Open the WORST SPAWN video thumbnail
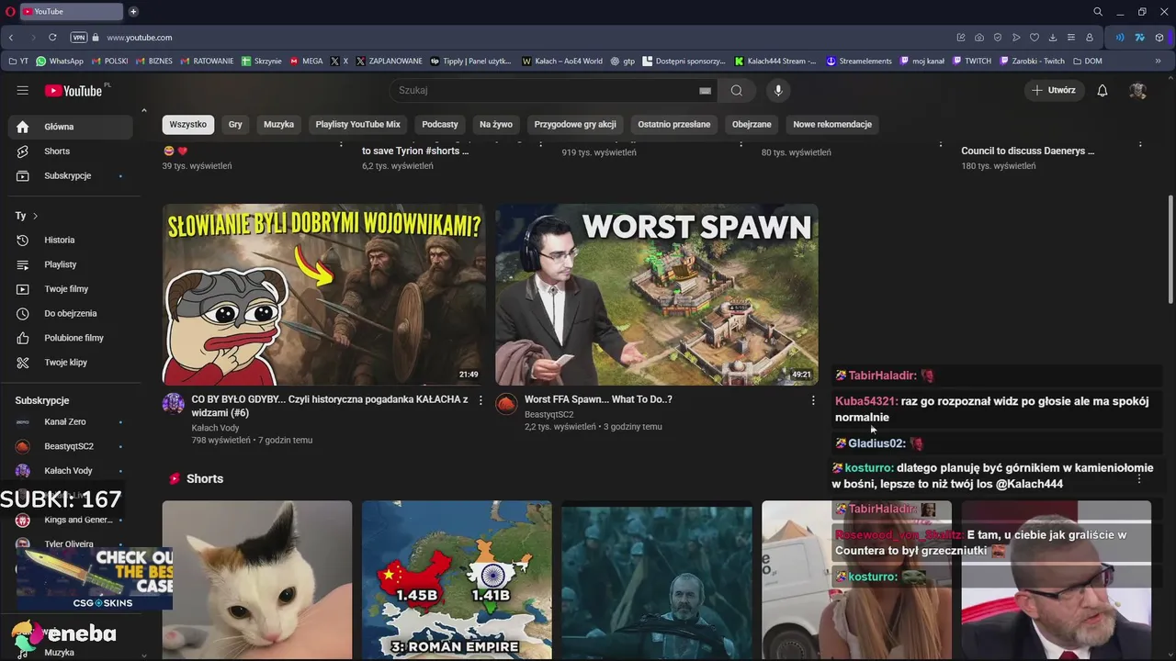 [x=656, y=294]
